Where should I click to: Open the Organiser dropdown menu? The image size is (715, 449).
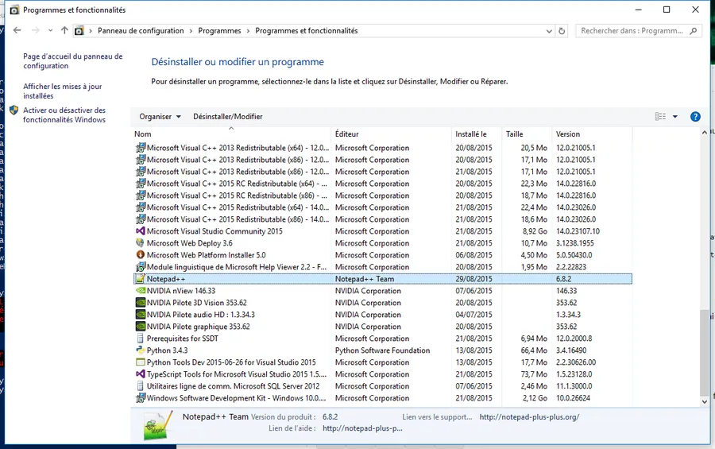(160, 116)
